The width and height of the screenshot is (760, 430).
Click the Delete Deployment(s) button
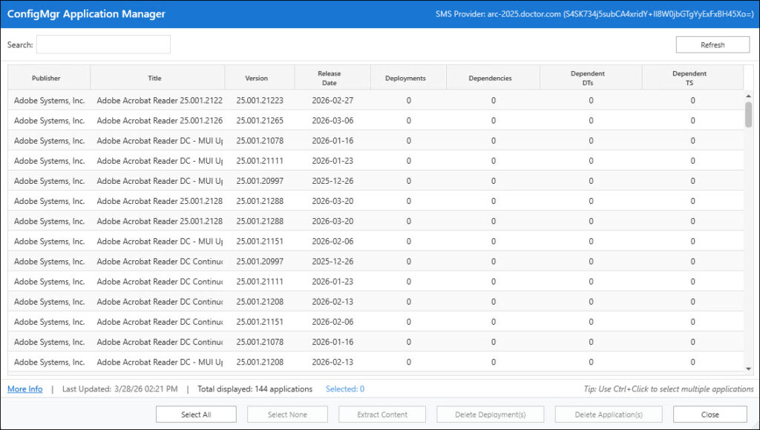490,414
